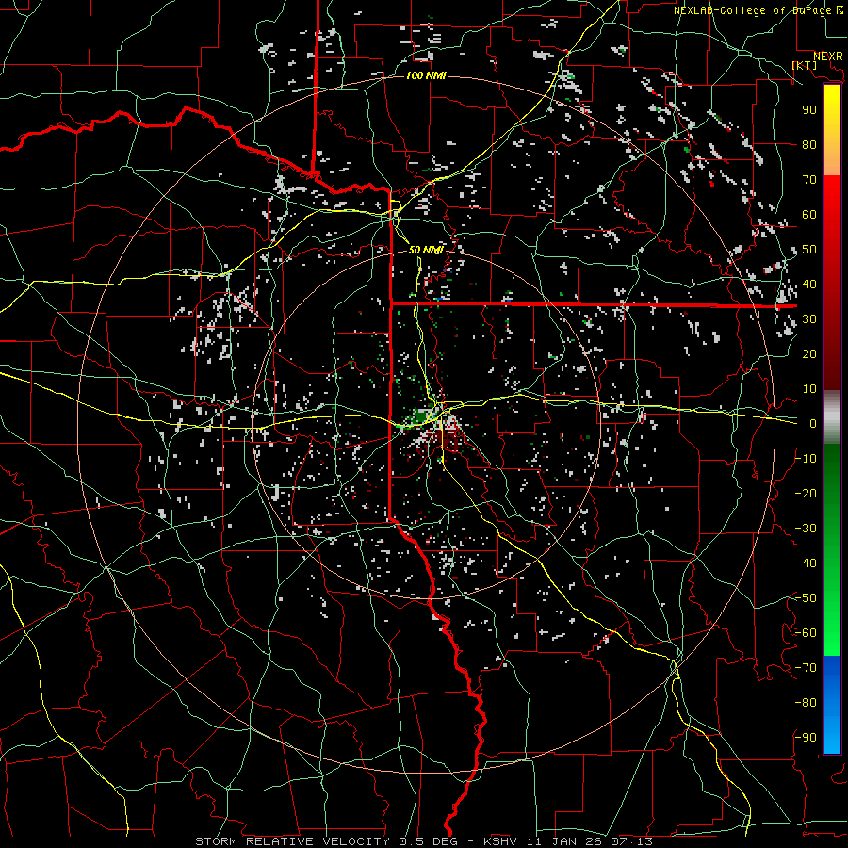Select the -10 knot scale label
The height and width of the screenshot is (848, 848).
tap(806, 459)
